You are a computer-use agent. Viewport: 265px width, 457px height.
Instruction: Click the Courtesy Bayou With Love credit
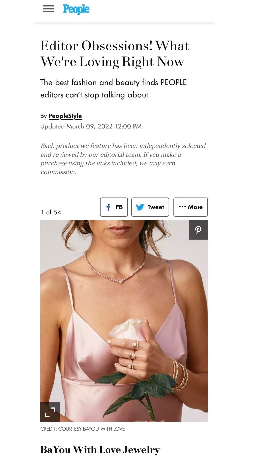(x=83, y=429)
